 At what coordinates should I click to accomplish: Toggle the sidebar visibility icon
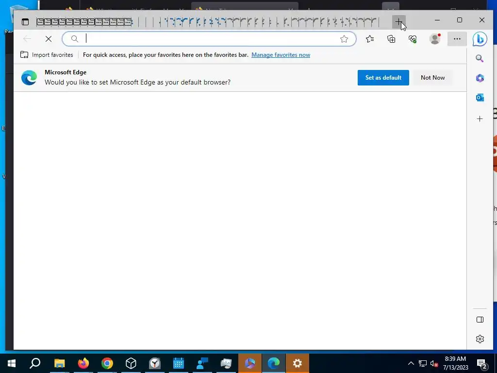[x=480, y=320]
